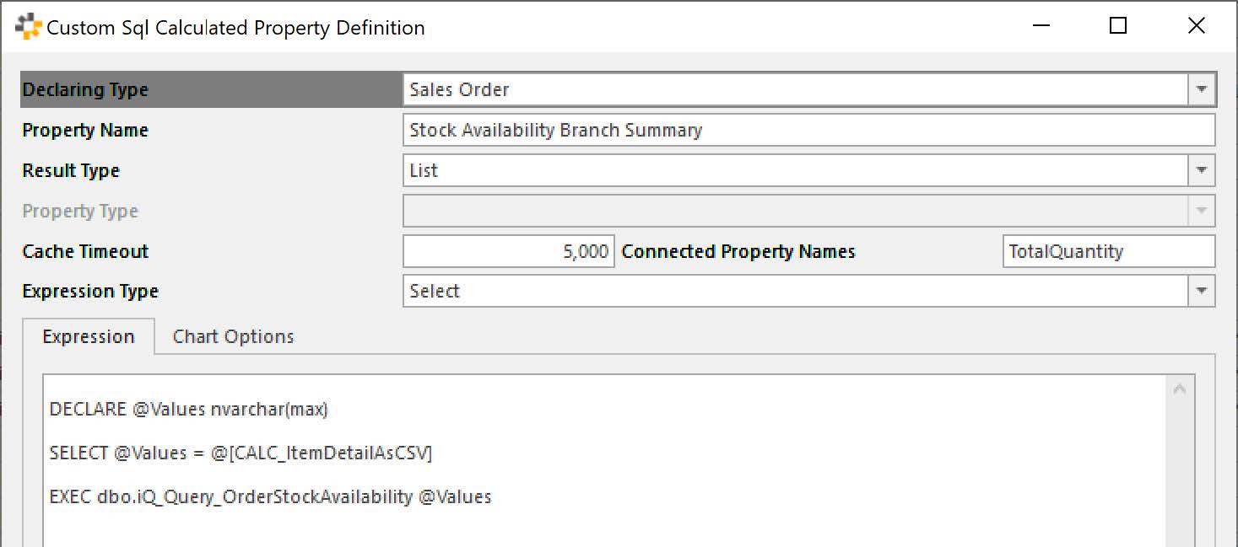Open the Declaring Type dropdown arrow
The image size is (1238, 547).
click(1202, 89)
